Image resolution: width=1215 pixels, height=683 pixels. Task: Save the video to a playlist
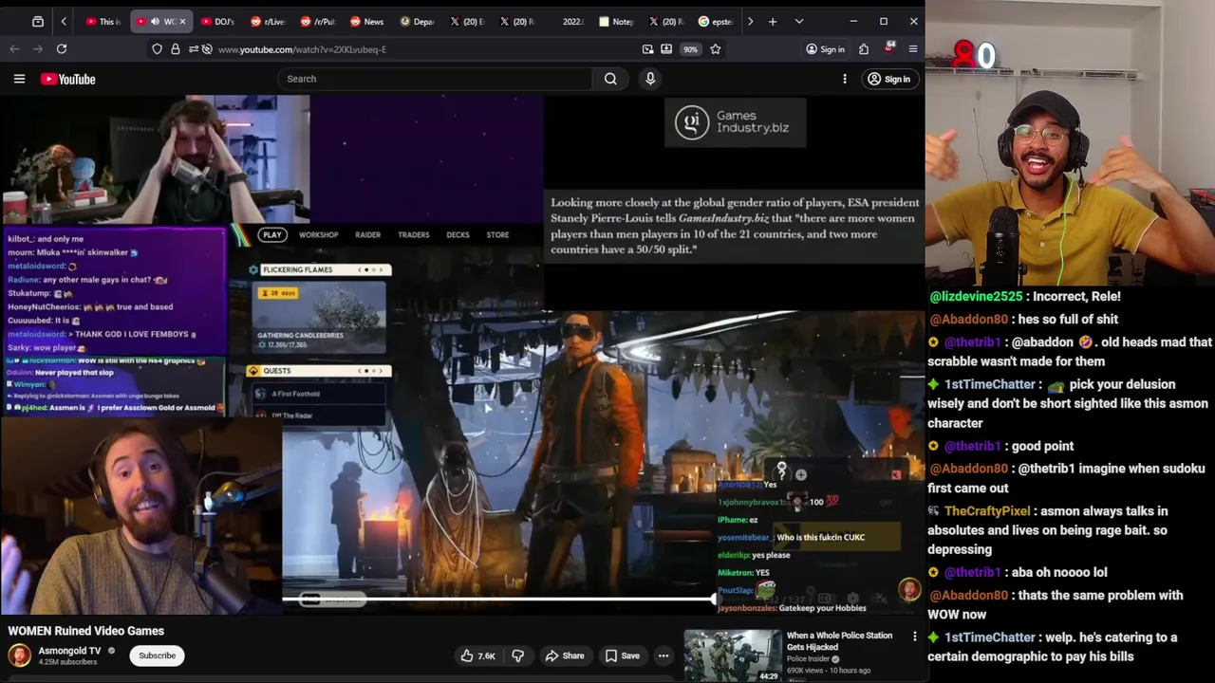click(622, 655)
